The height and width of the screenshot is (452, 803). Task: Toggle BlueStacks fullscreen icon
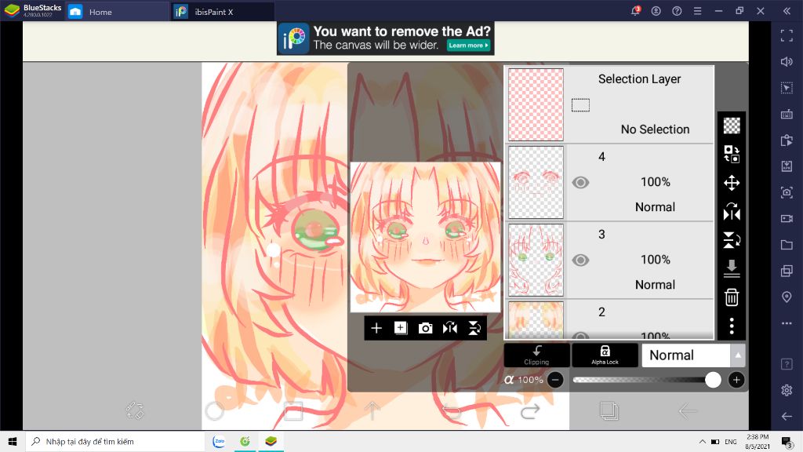(787, 35)
